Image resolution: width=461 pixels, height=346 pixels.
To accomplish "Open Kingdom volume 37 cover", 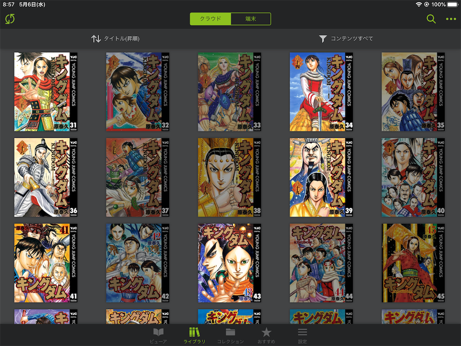I will pyautogui.click(x=138, y=178).
